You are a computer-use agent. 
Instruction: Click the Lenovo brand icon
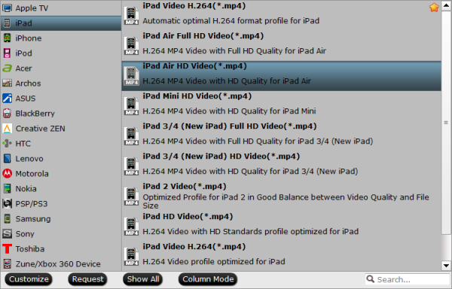tap(8, 158)
